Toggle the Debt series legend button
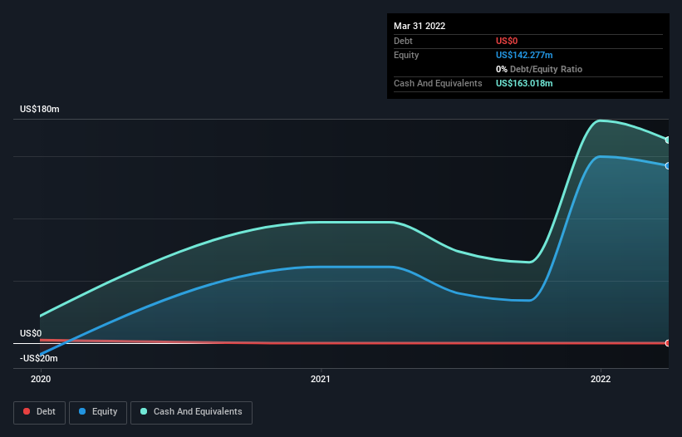The image size is (682, 437). coord(40,412)
